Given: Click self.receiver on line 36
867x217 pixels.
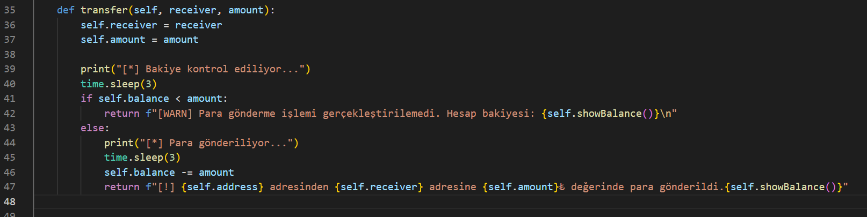Looking at the screenshot, I should click(x=119, y=25).
